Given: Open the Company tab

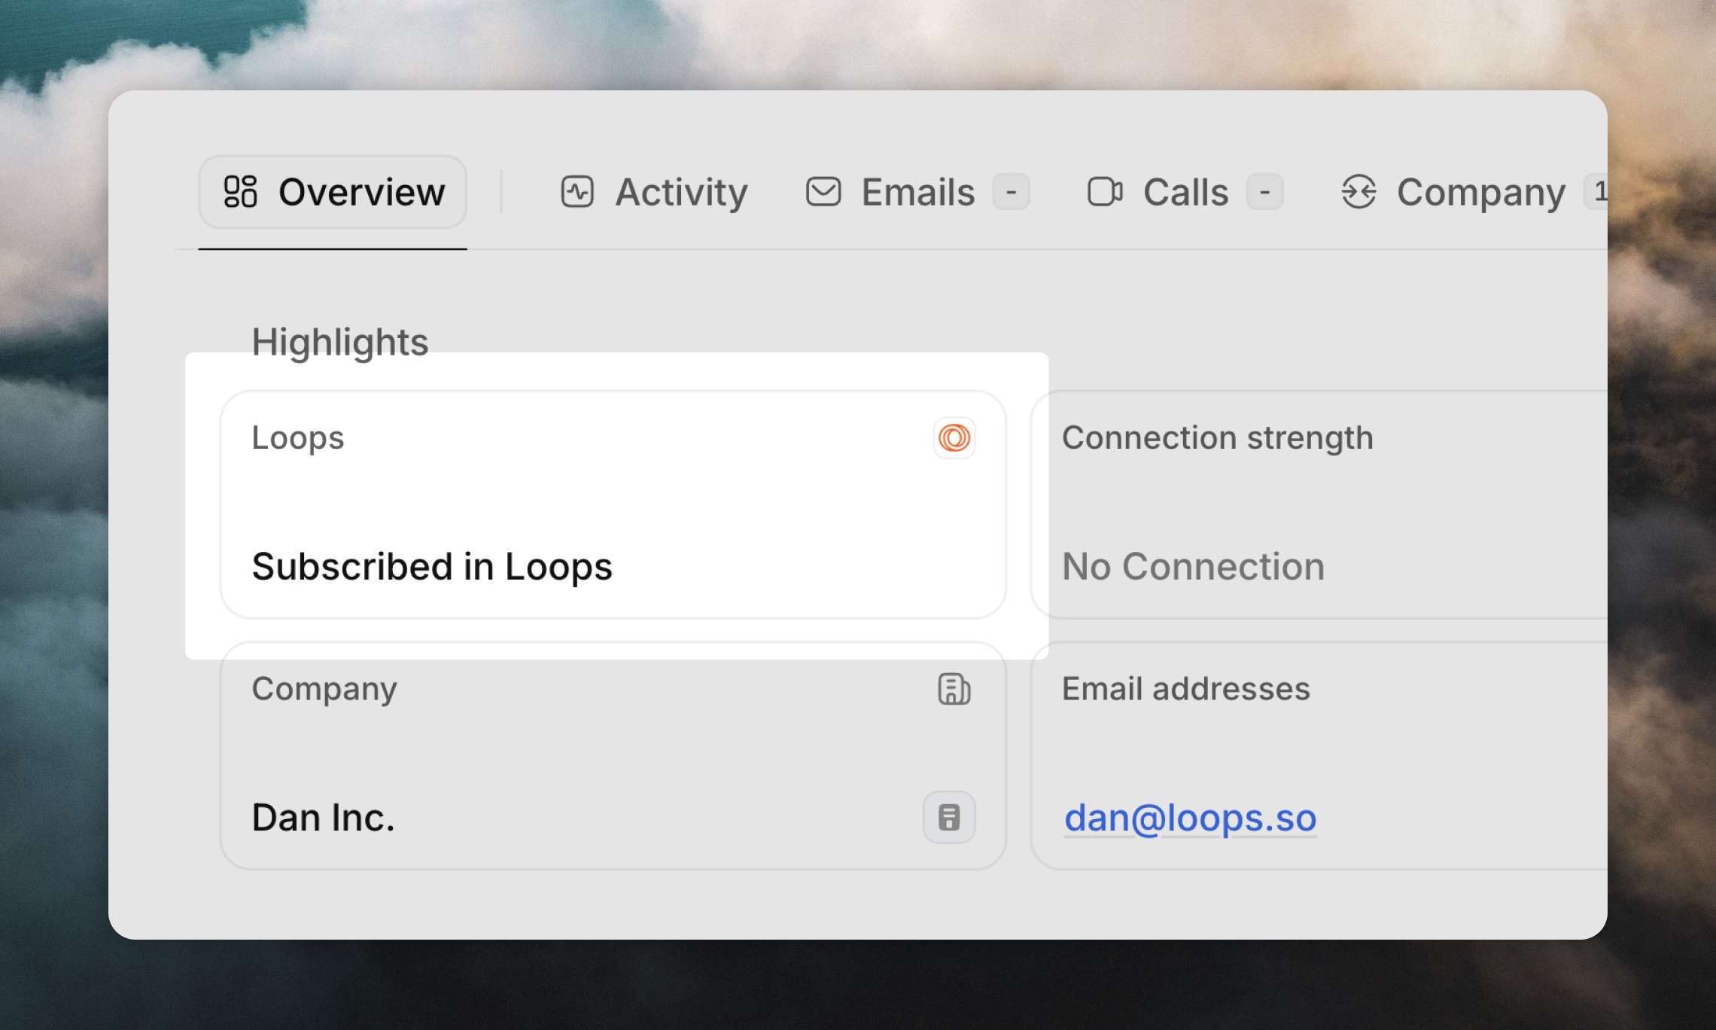Looking at the screenshot, I should coord(1474,192).
